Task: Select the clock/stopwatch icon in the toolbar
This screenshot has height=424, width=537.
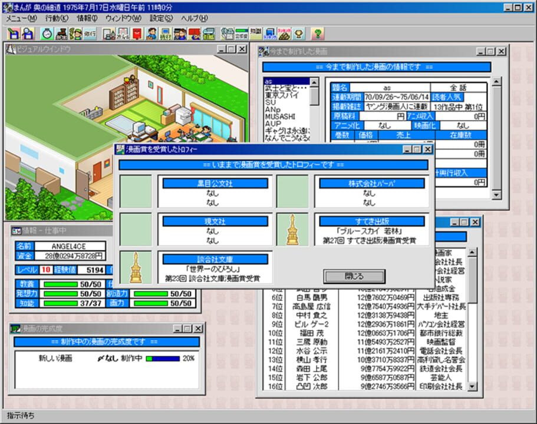Action: point(46,33)
